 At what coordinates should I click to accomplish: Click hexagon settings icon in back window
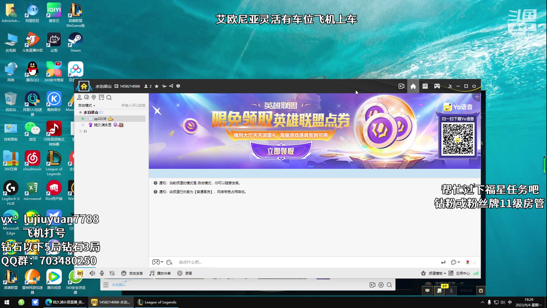[381, 285]
